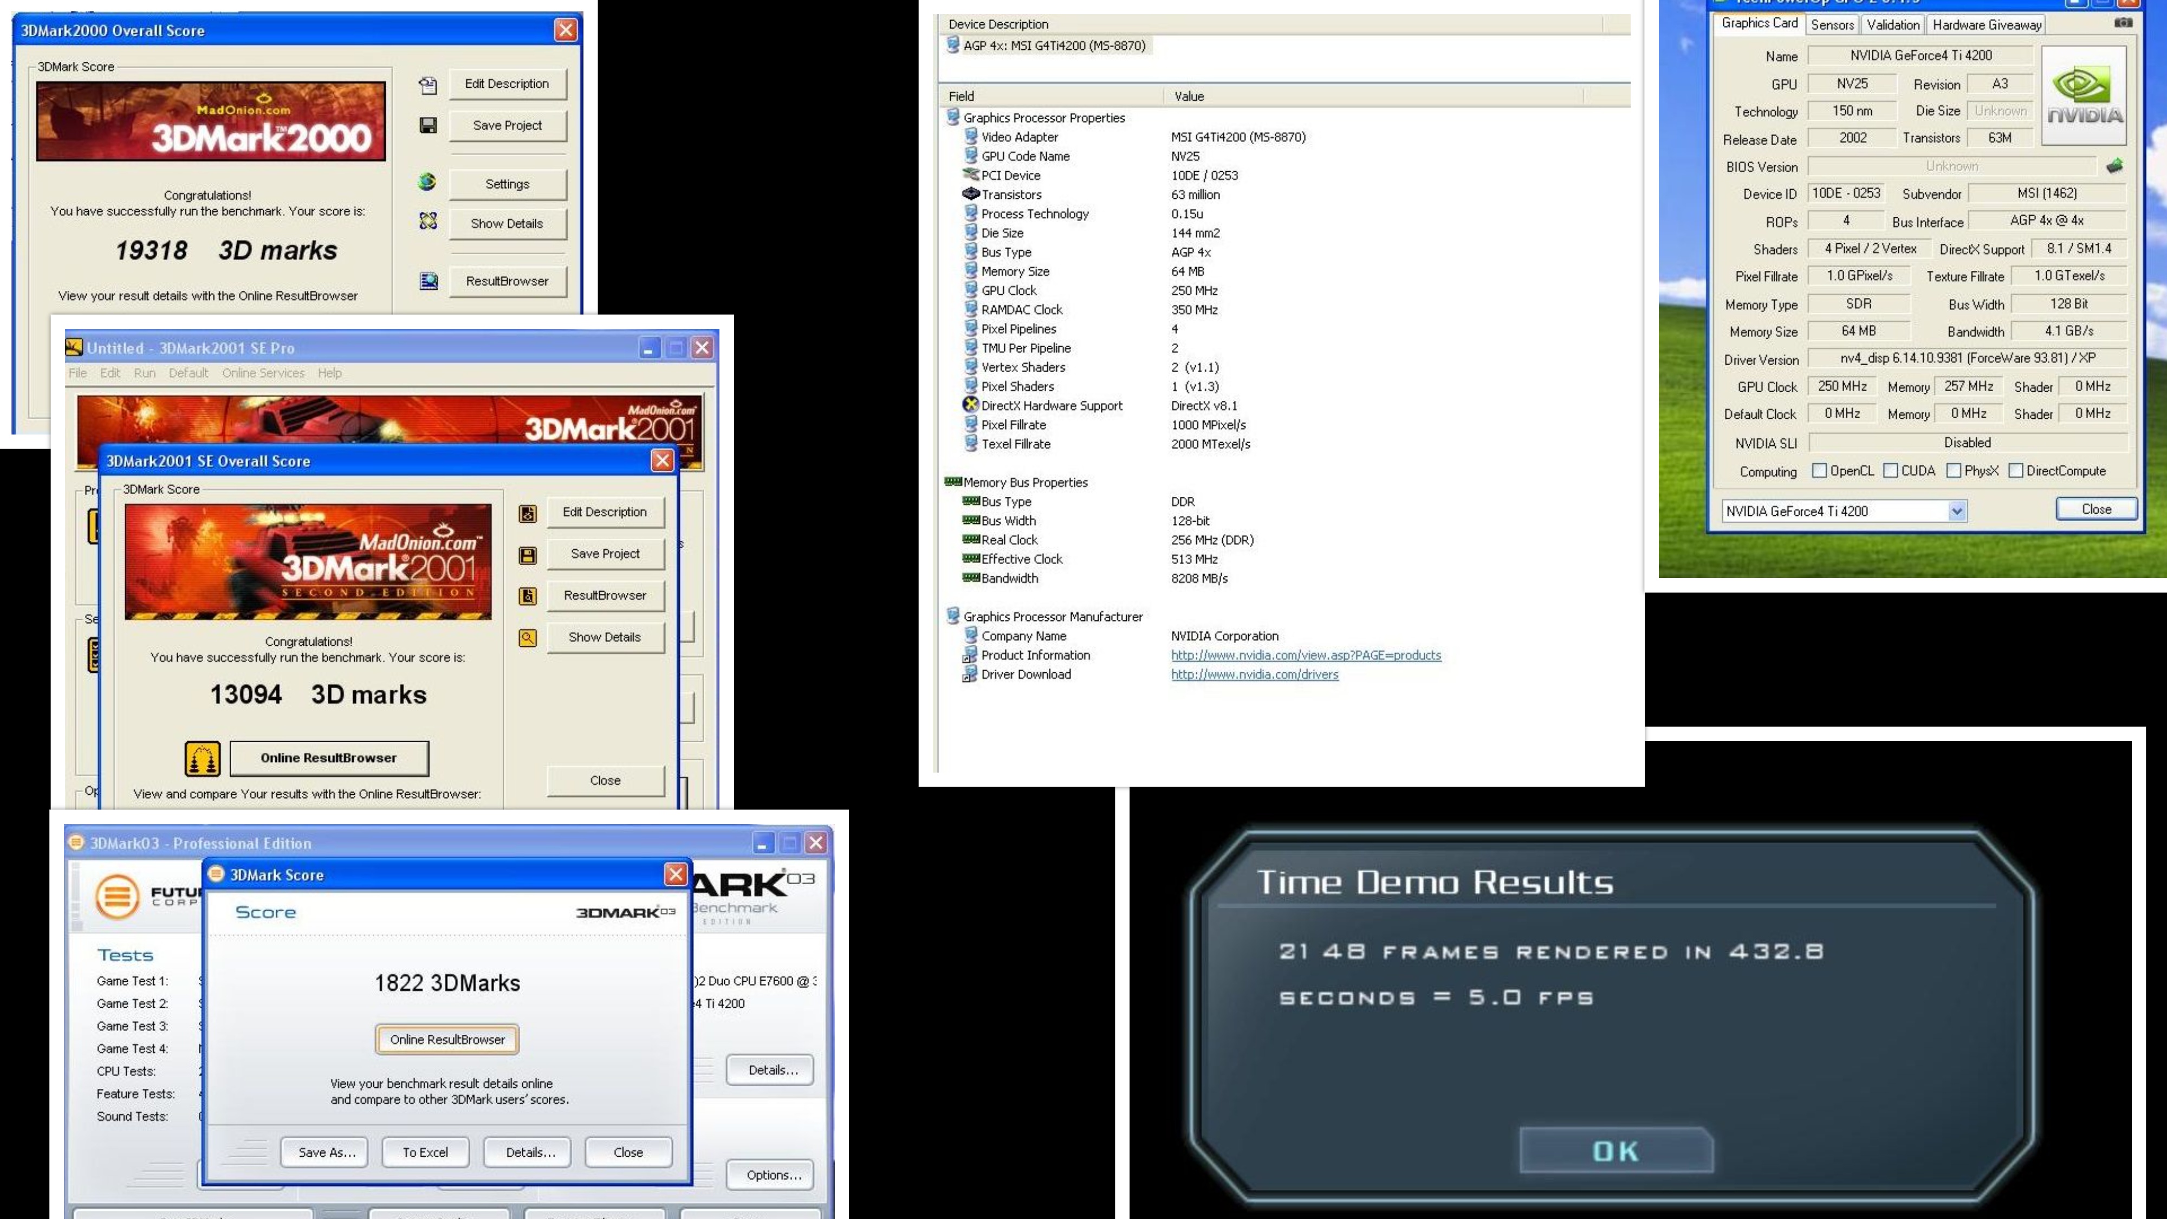Open the NVIDIA GeForce4 Ti 4200 GPU dropdown
Screen dimensions: 2167x1219
point(1957,511)
